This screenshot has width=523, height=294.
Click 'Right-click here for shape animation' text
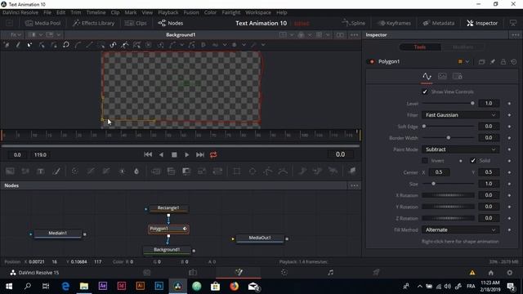(460, 242)
